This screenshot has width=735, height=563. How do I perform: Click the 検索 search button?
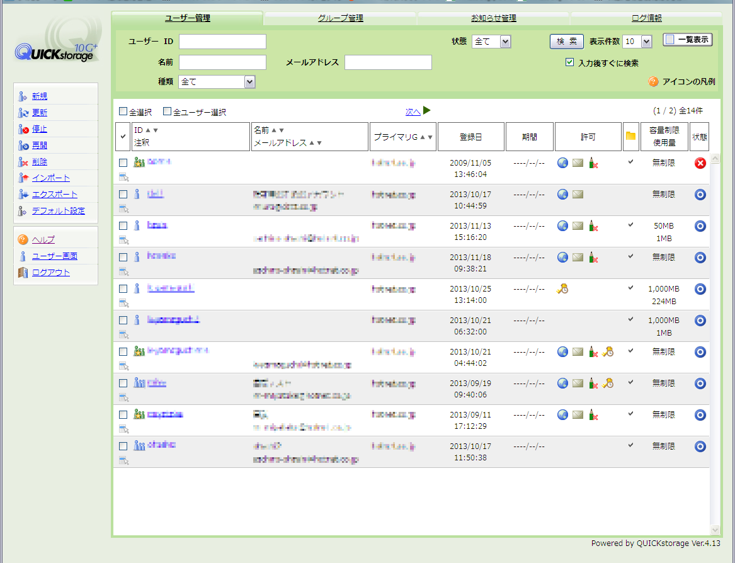coord(567,42)
